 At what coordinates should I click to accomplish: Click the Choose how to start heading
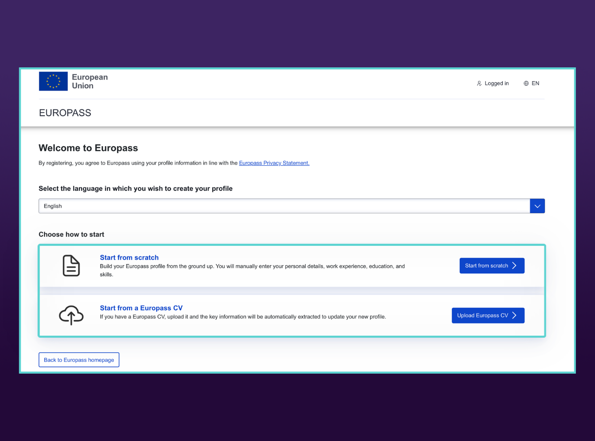click(x=72, y=234)
